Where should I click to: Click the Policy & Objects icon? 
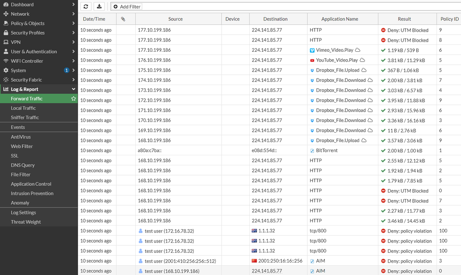click(6, 23)
